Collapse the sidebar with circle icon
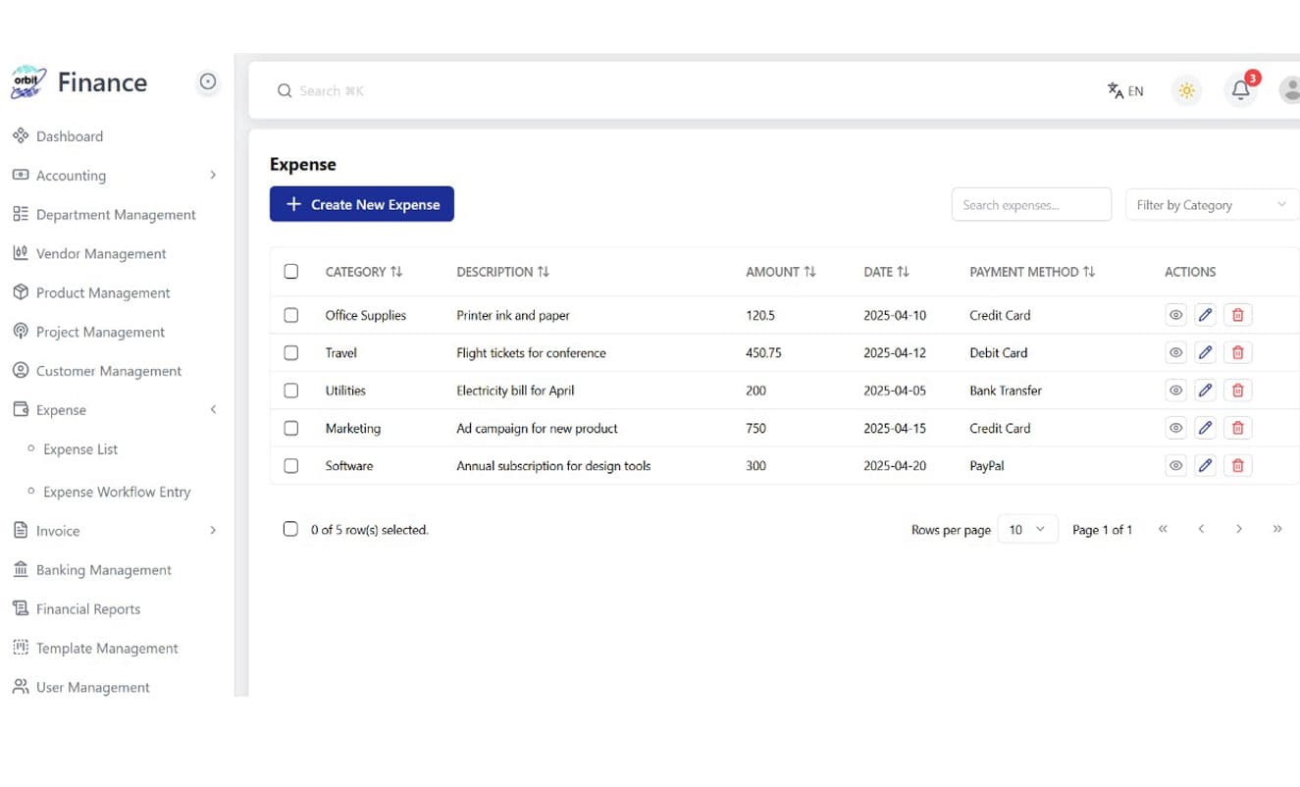The width and height of the screenshot is (1300, 787). point(208,82)
